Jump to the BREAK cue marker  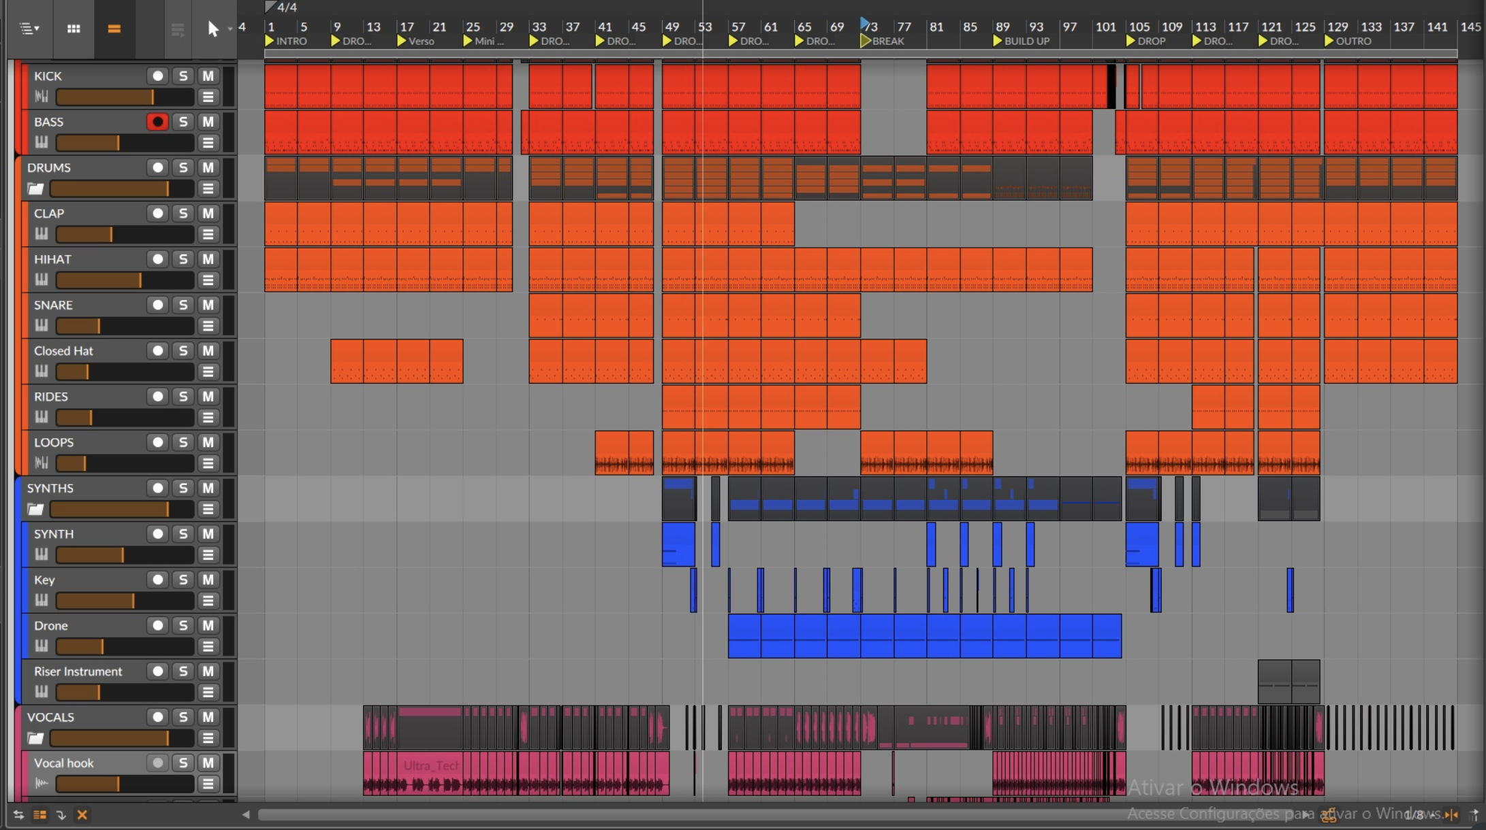(883, 41)
